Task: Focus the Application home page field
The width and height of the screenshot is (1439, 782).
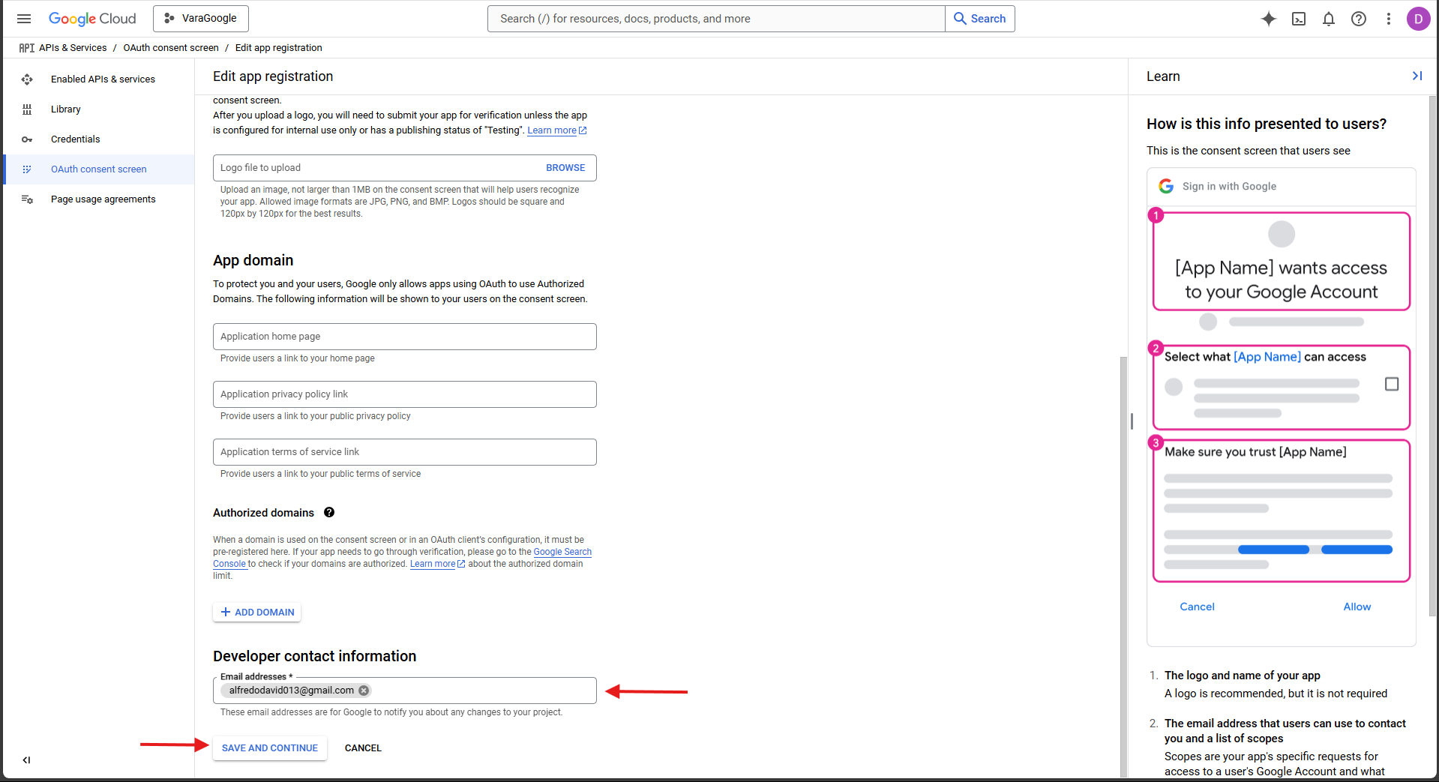Action: point(405,337)
